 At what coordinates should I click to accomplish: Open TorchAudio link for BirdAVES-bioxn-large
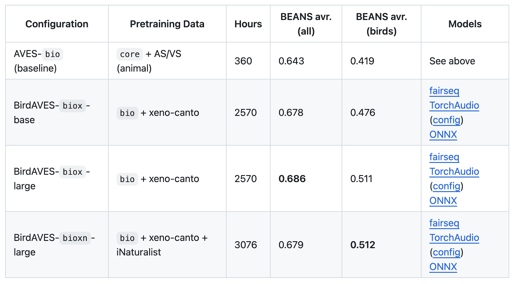click(x=454, y=238)
